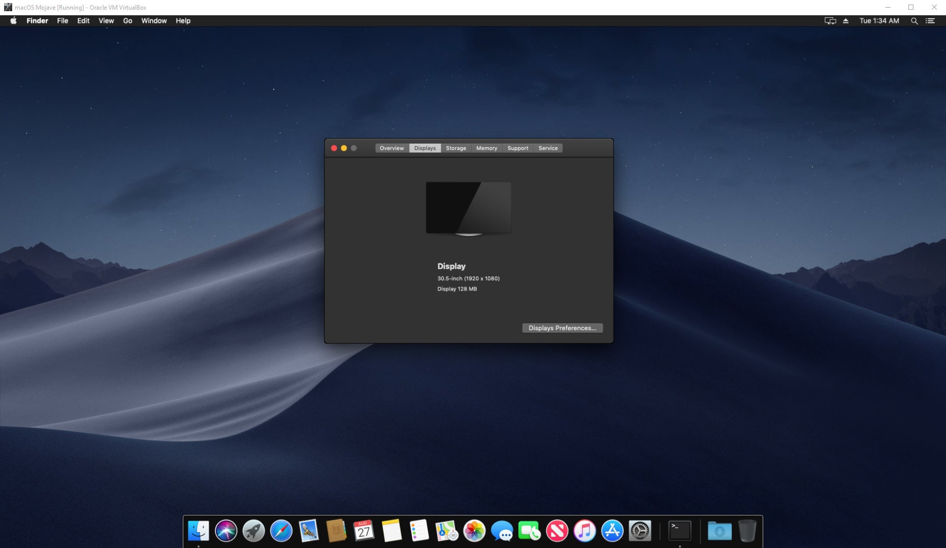Viewport: 946px width, 548px height.
Task: Open Launchpad rocket icon
Action: point(254,531)
